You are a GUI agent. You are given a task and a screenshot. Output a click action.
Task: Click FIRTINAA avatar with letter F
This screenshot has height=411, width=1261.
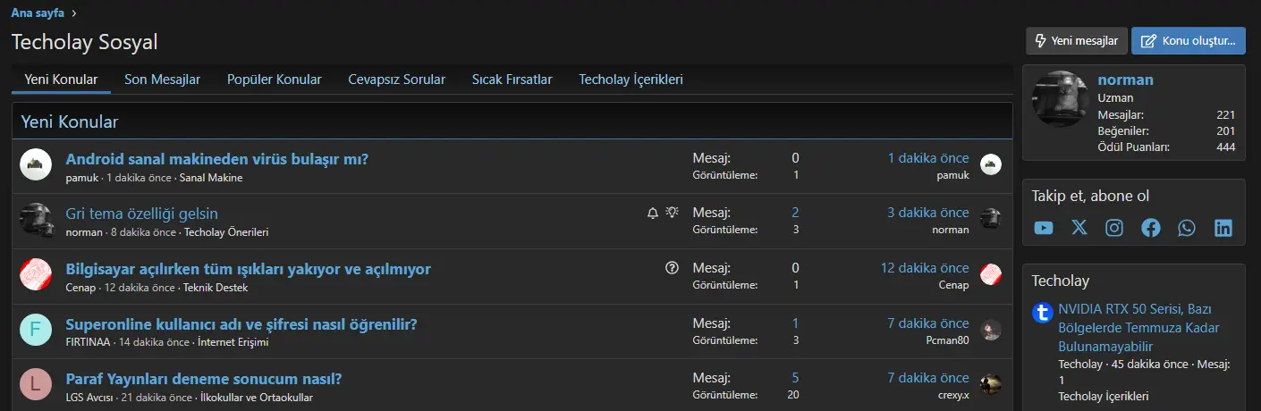click(x=36, y=331)
